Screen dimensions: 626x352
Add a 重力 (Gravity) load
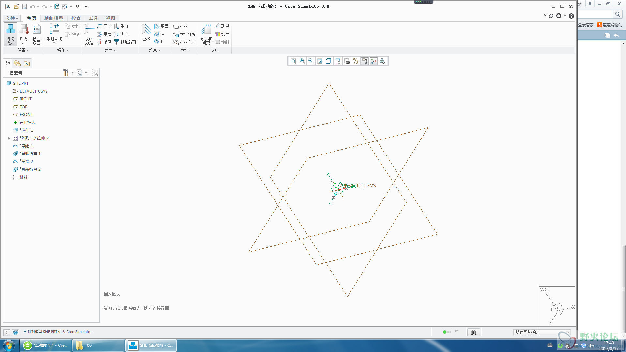click(121, 26)
